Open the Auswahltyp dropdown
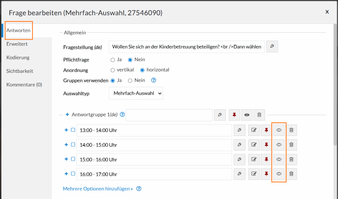This screenshot has height=199, width=338. pyautogui.click(x=136, y=93)
